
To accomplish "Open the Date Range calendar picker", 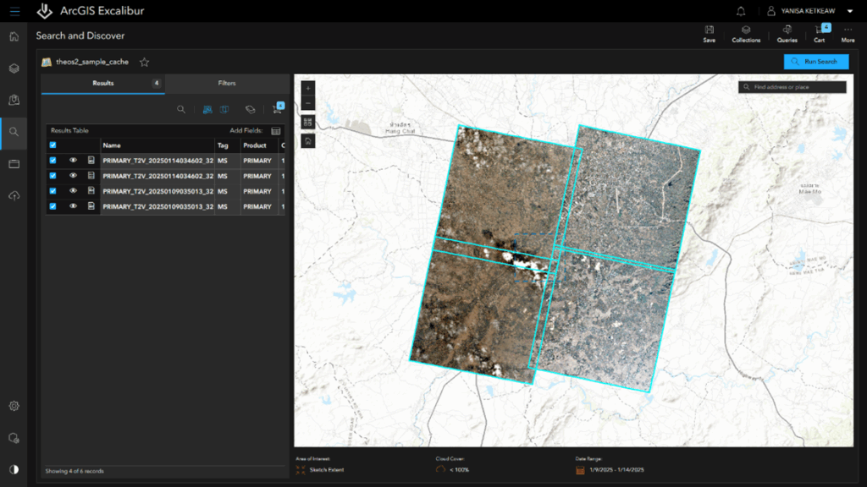I will tap(580, 469).
